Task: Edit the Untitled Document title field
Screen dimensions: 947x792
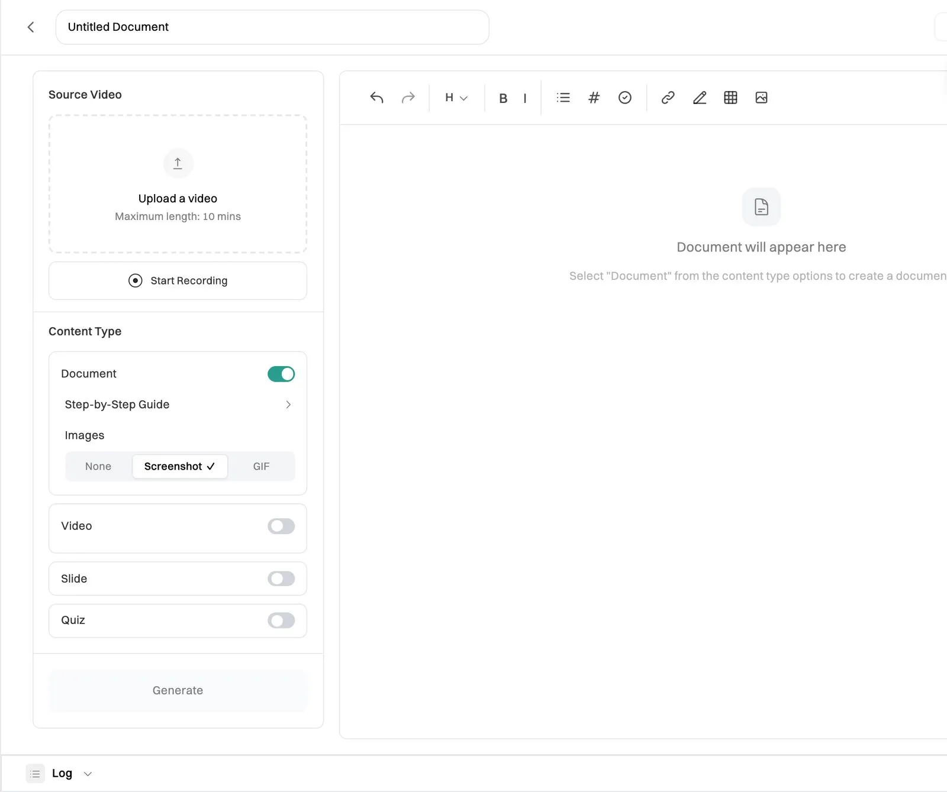Action: coord(272,27)
